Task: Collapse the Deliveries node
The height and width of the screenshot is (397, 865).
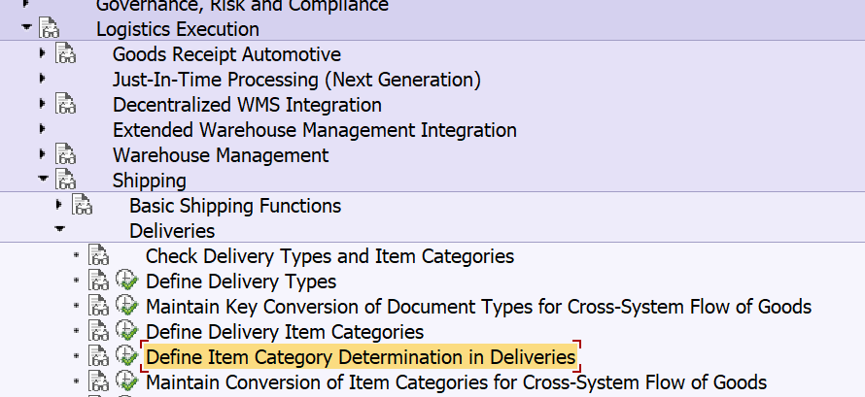Action: (59, 231)
